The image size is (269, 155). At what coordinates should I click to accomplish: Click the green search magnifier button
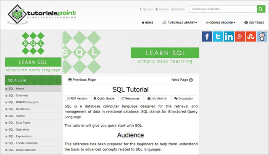(261, 9)
